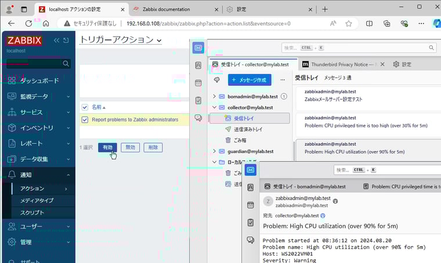Screen dimensions: 441x263
Task: Uncheck Report problems to Zabbix administrators checkbox
Action: [x=85, y=120]
